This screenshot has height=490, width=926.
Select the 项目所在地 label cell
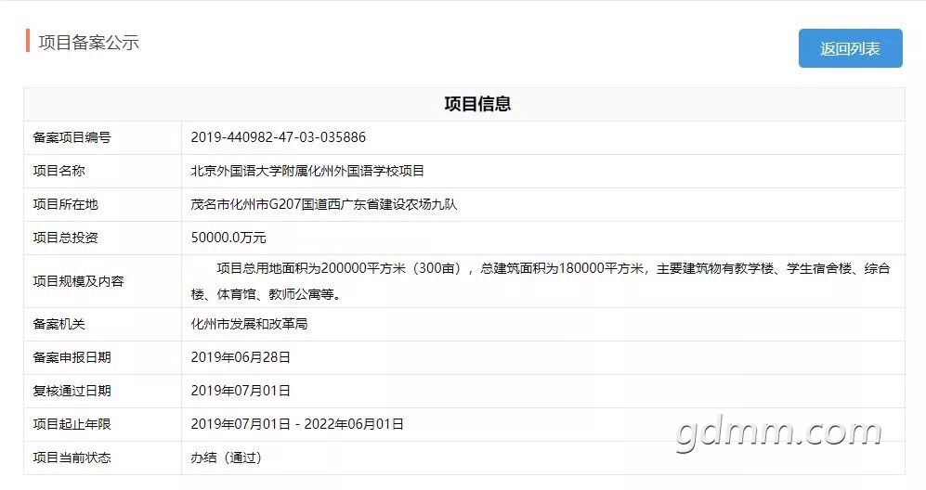tap(102, 205)
